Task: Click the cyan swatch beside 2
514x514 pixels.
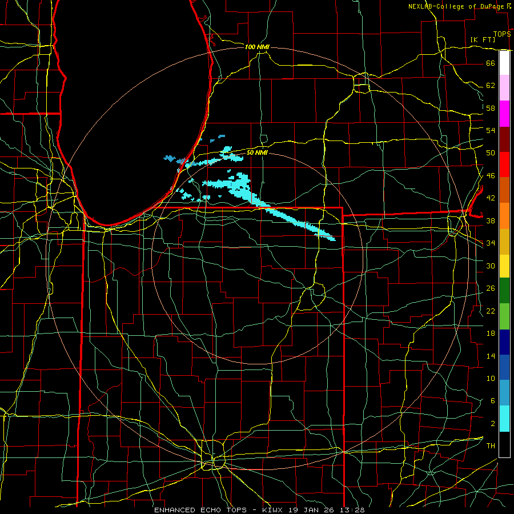Action: click(504, 419)
